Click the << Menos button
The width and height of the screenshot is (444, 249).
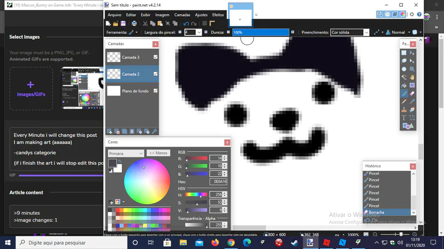click(x=158, y=153)
